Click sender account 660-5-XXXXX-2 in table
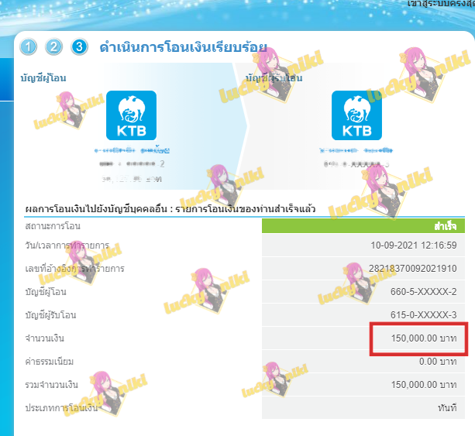The height and width of the screenshot is (436, 475). point(424,292)
